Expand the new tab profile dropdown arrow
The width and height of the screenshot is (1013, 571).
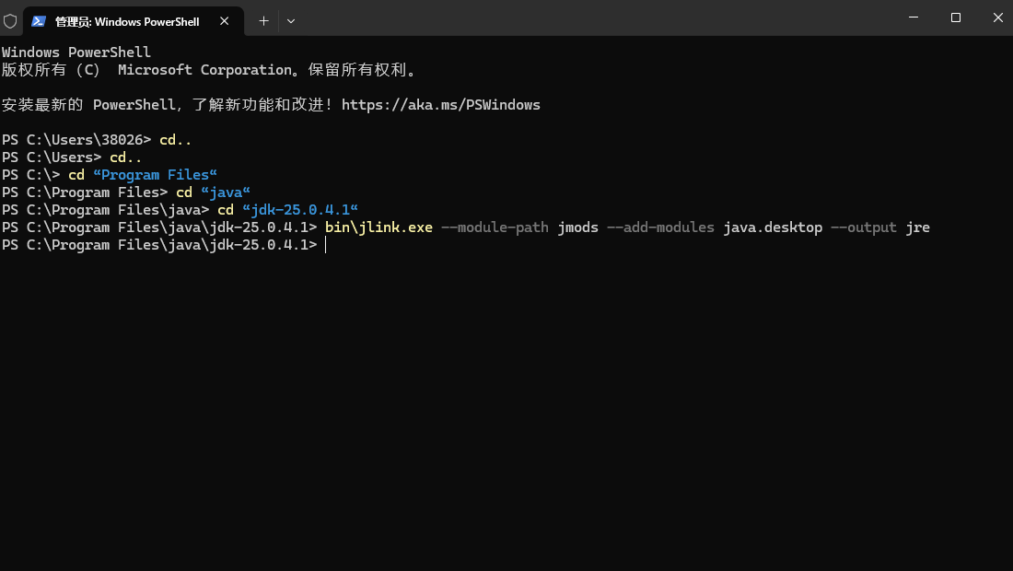tap(291, 21)
